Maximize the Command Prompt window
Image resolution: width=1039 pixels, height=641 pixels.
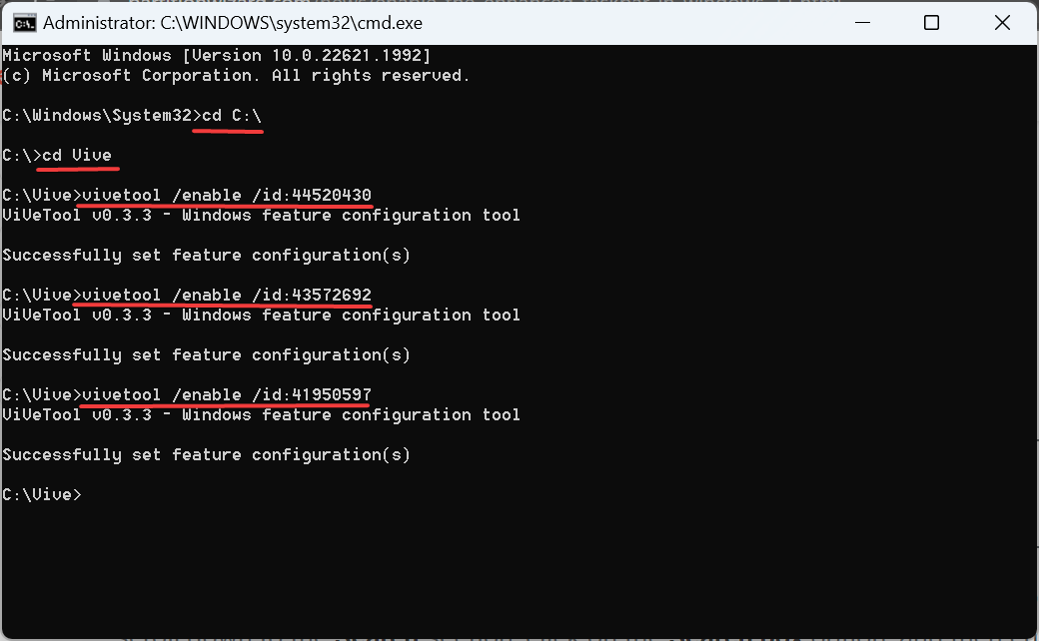point(931,22)
